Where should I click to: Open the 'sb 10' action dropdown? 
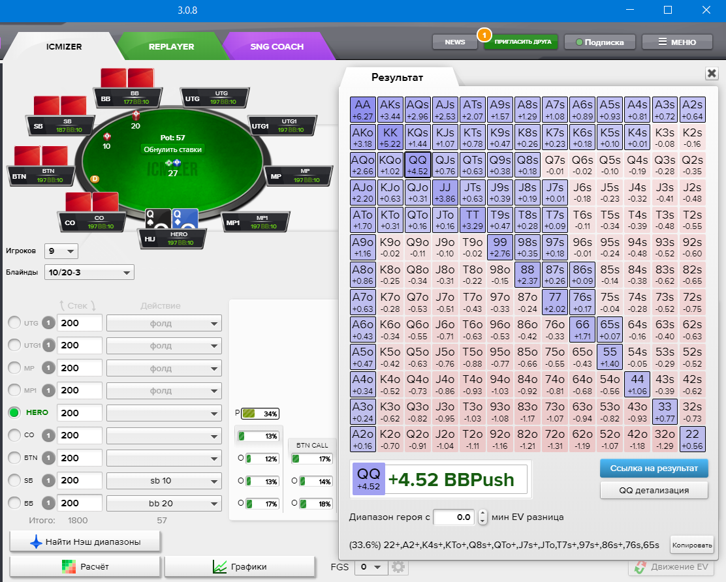coord(164,481)
